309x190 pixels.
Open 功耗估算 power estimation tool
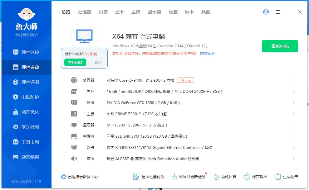(x=225, y=177)
